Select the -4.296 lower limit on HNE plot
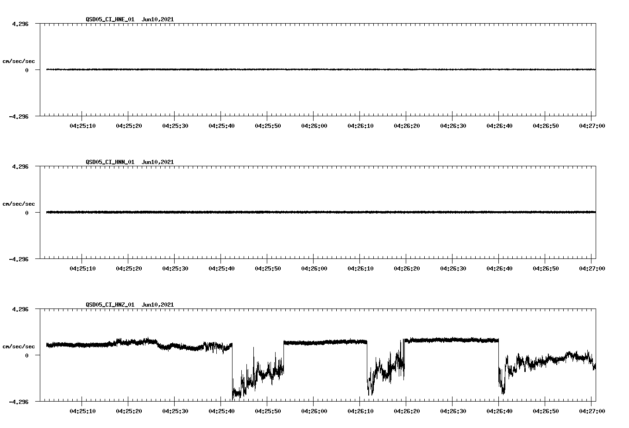Screen dimensions: 629x428 (x=19, y=116)
